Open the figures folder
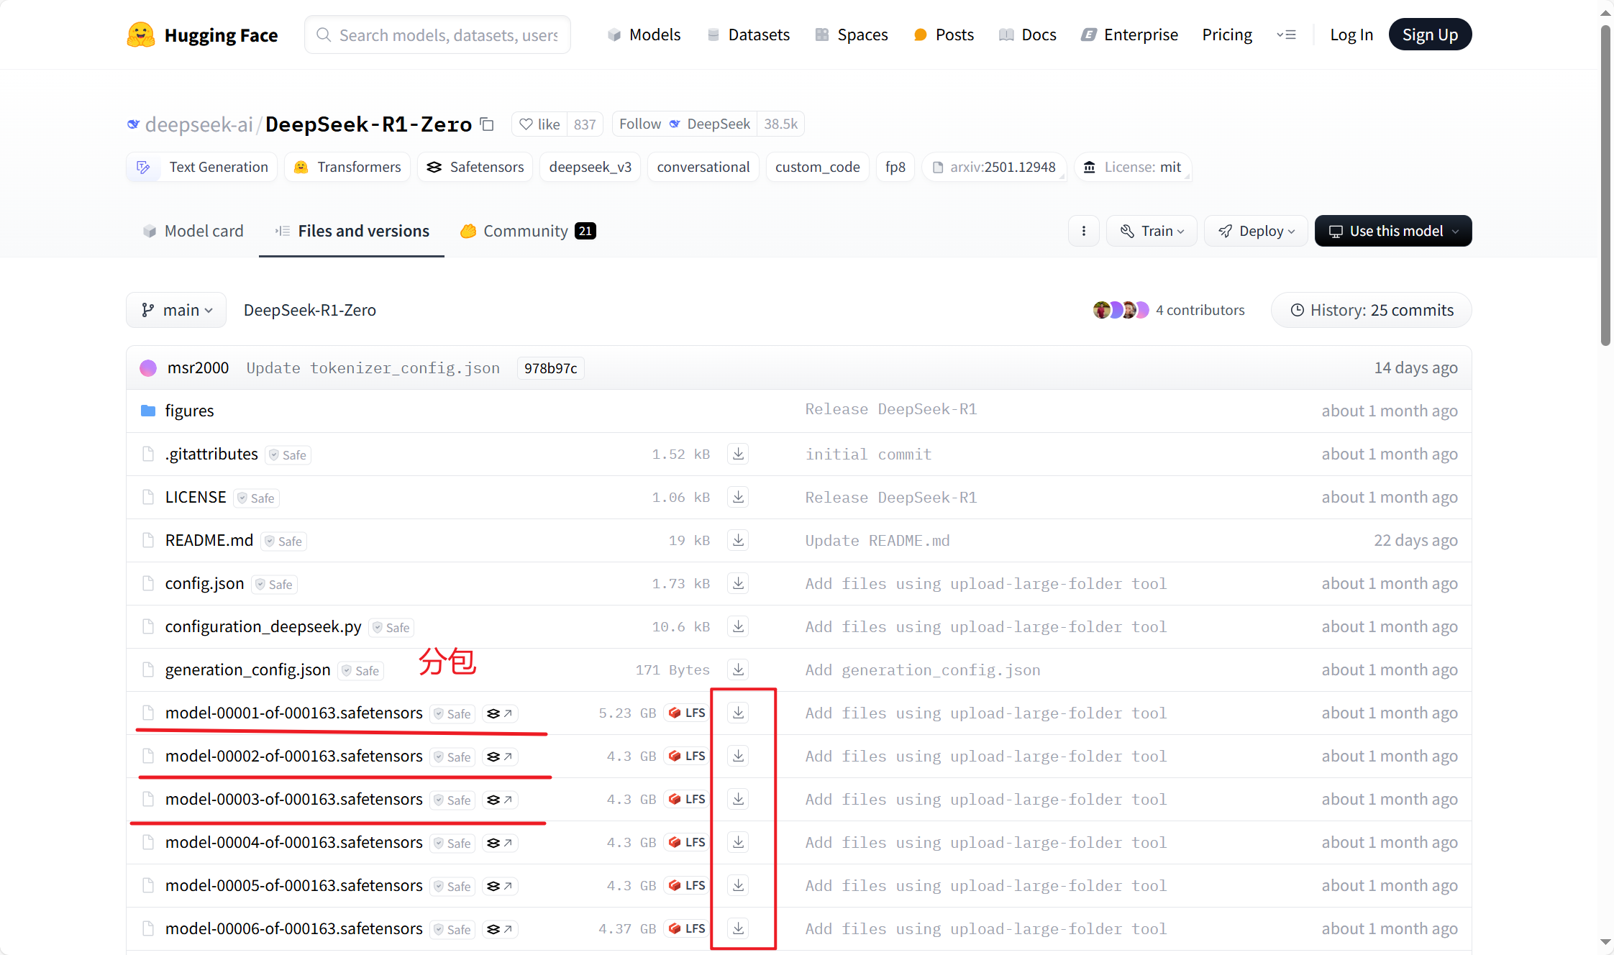 point(189,411)
